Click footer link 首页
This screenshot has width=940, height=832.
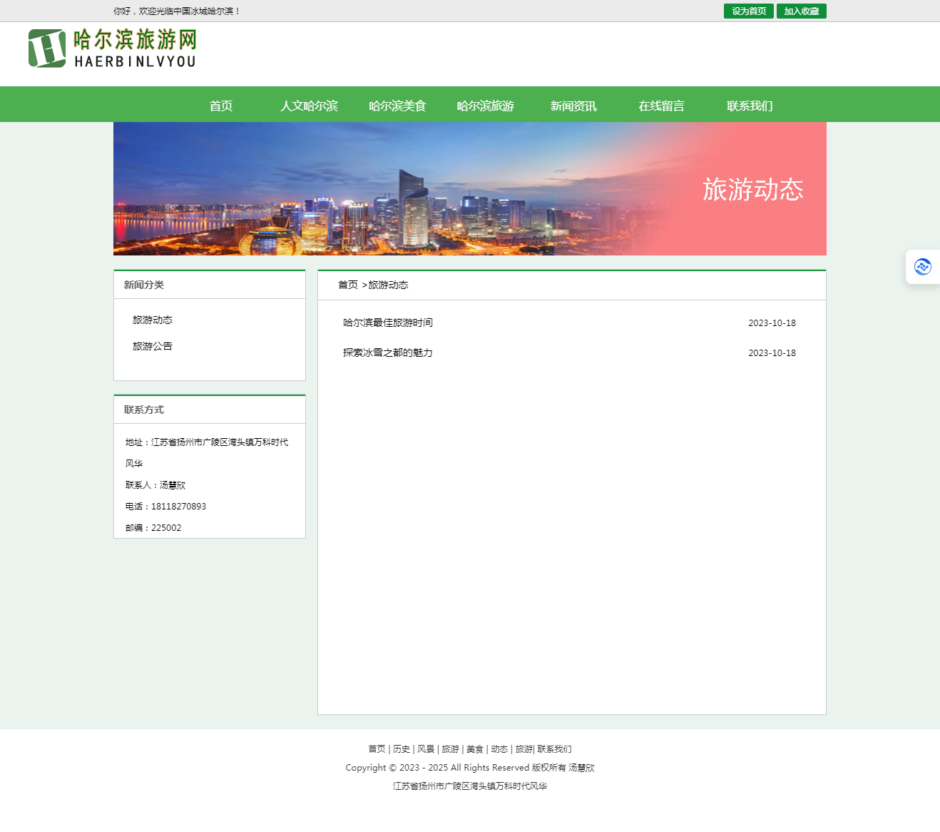pos(377,749)
